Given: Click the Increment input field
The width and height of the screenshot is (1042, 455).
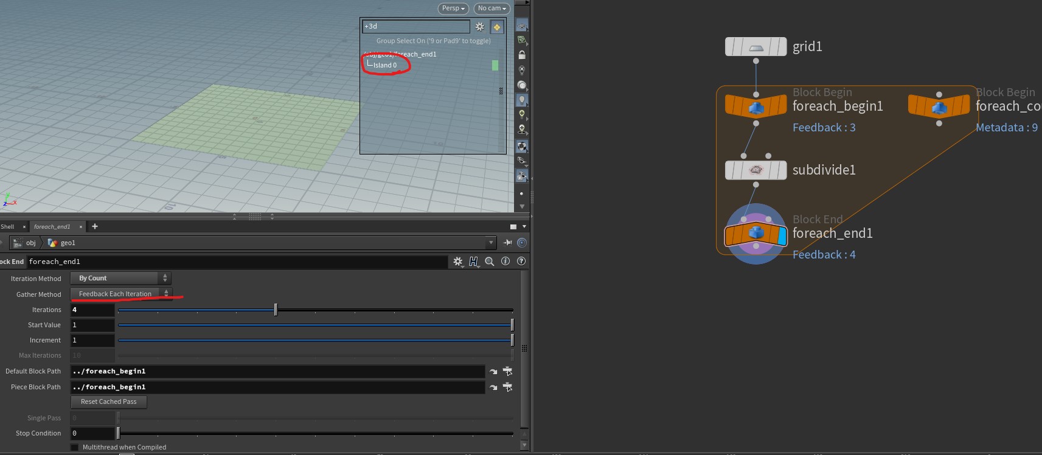Looking at the screenshot, I should 92,340.
